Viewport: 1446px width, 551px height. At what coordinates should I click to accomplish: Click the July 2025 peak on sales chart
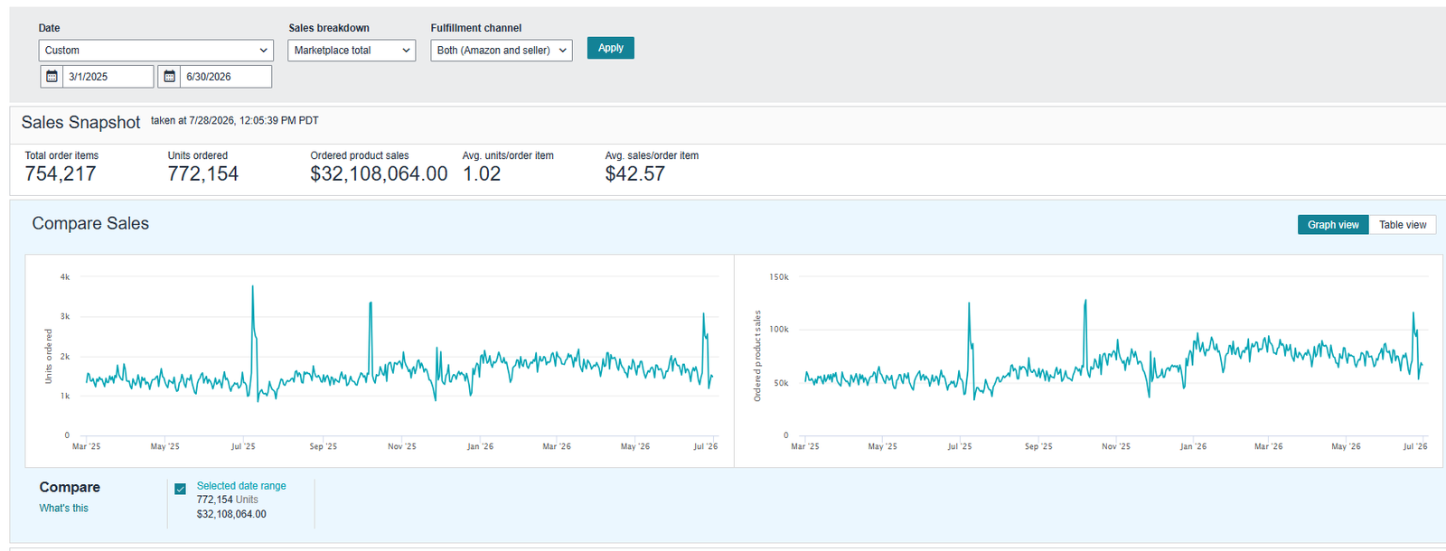[x=969, y=304]
